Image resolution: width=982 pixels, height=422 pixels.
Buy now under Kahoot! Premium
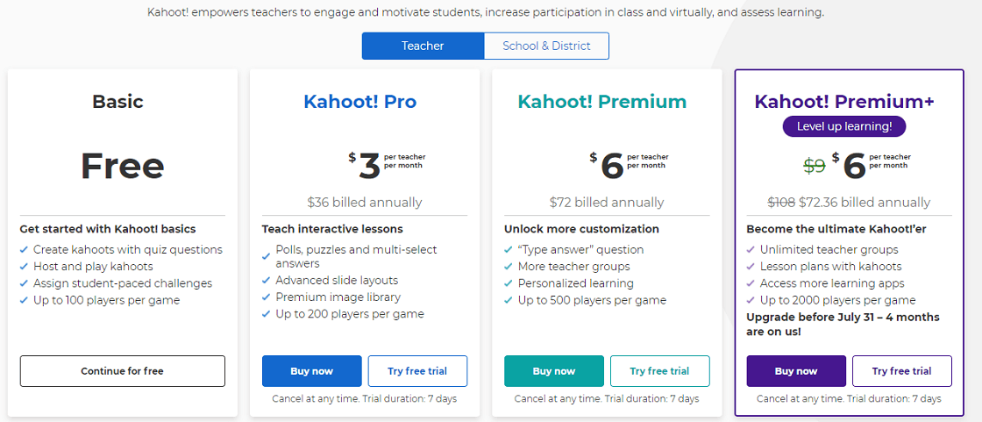coord(554,371)
